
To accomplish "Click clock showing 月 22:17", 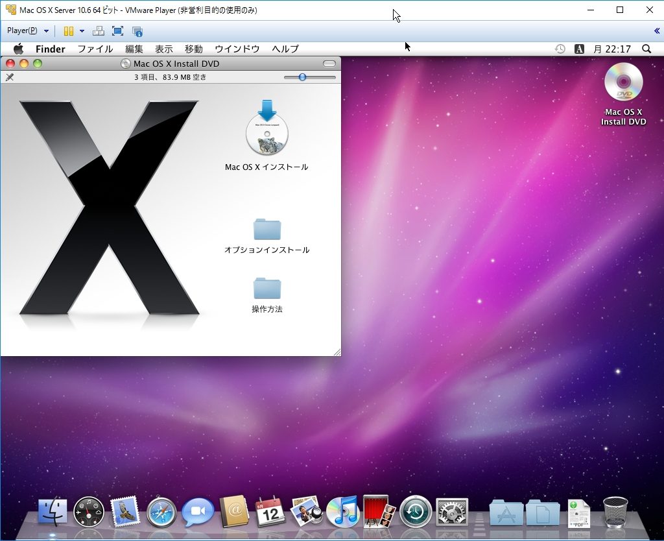I will (x=612, y=49).
